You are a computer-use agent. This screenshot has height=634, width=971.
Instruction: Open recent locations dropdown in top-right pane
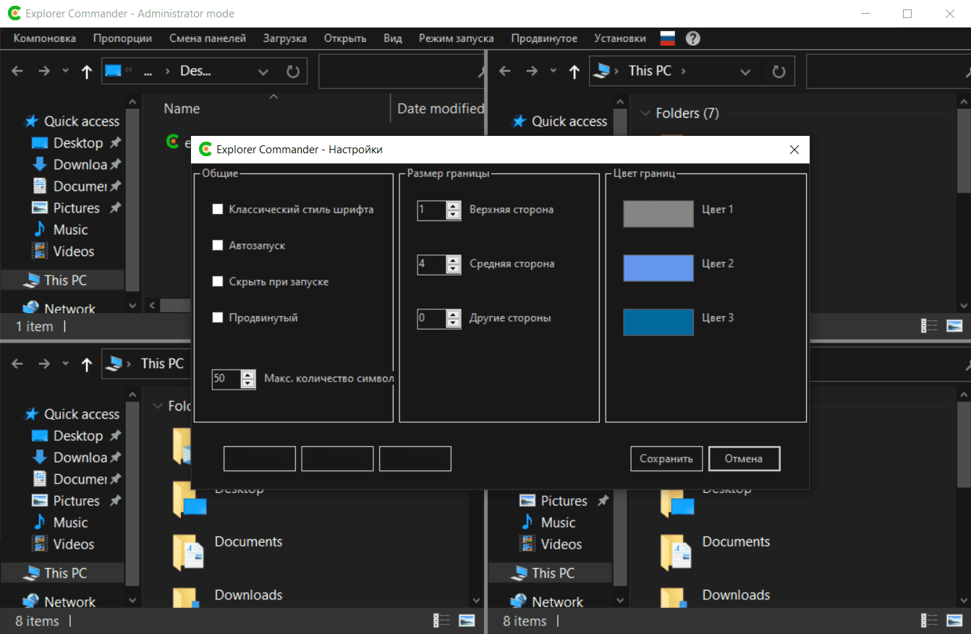pyautogui.click(x=554, y=71)
